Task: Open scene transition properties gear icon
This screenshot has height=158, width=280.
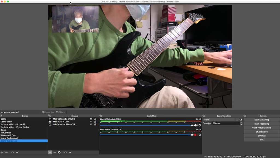Action: 241,120
